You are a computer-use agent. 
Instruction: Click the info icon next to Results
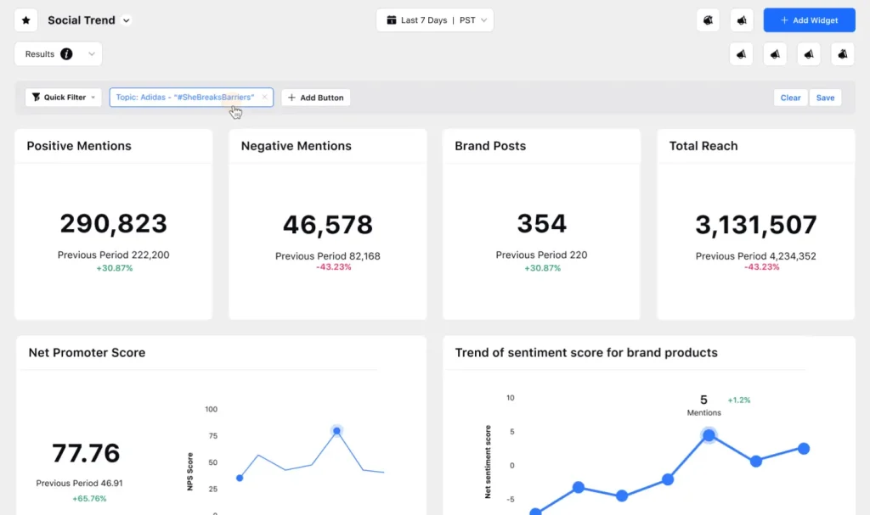click(66, 53)
